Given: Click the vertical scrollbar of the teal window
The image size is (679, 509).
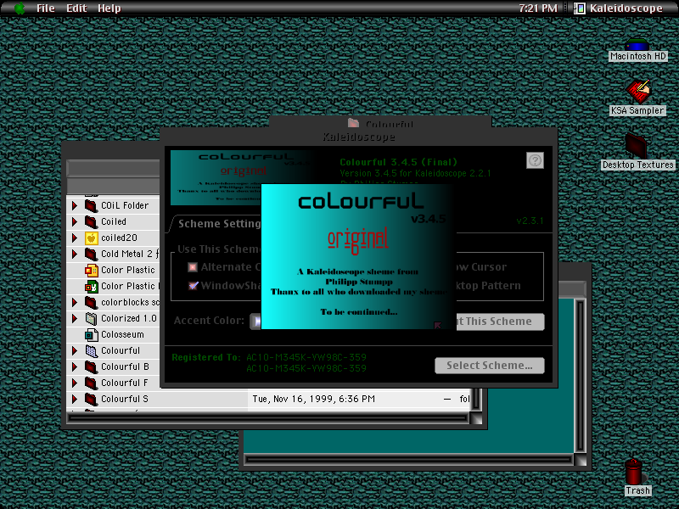Looking at the screenshot, I should tap(580, 376).
